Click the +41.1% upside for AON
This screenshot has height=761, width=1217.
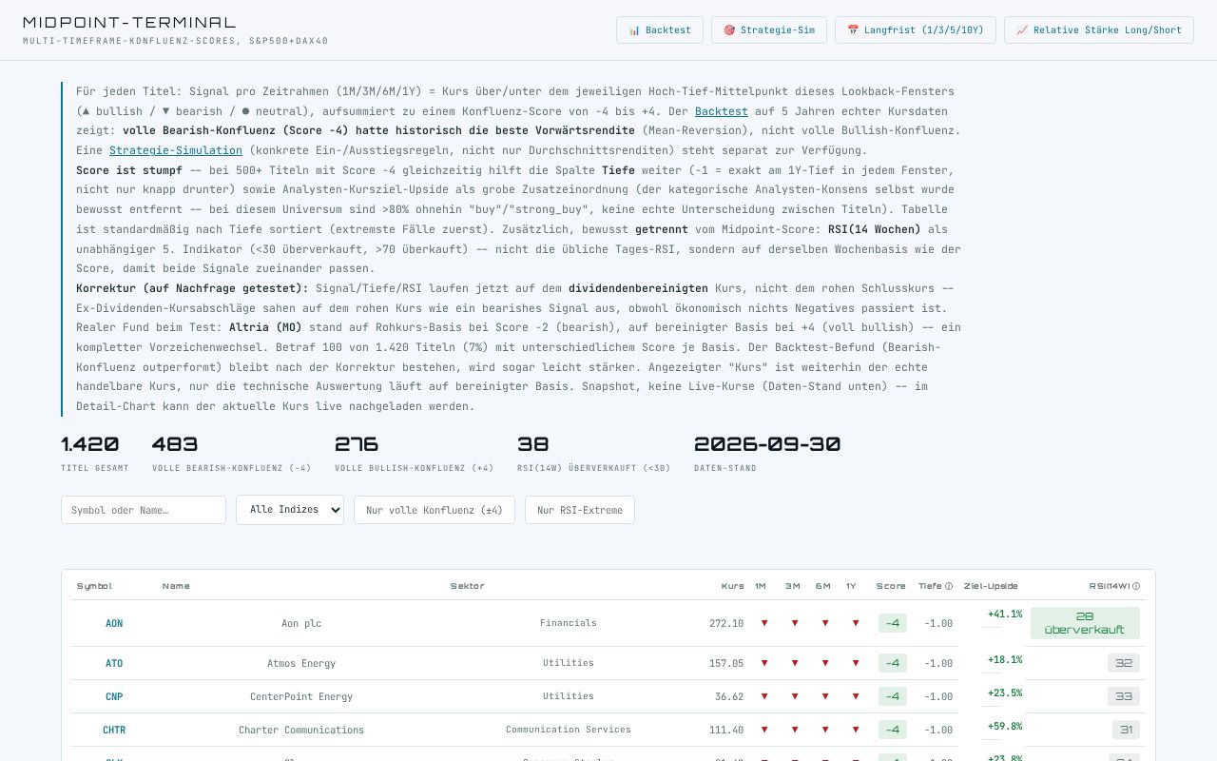click(x=1005, y=614)
